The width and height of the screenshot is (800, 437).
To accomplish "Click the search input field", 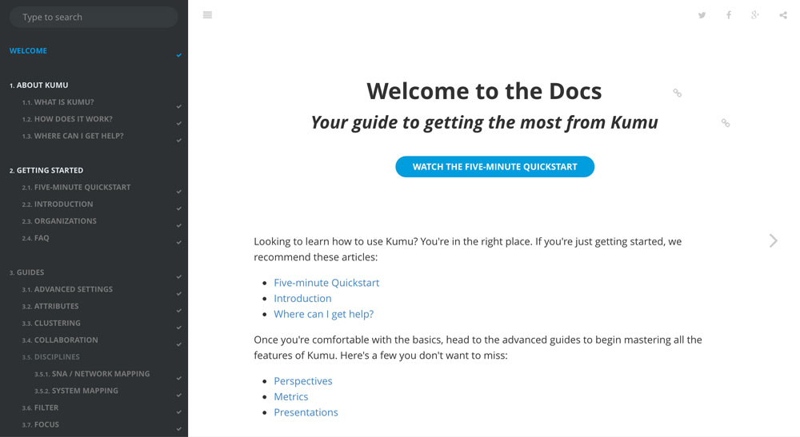I will 94,18.
